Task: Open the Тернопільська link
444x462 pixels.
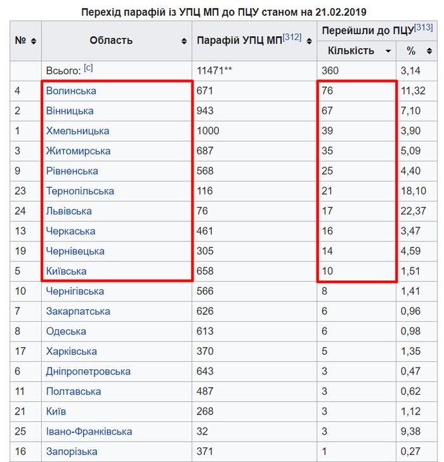Action: pos(80,191)
